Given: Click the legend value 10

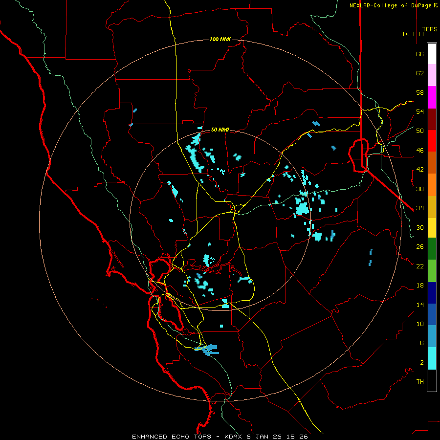Looking at the screenshot, I should tap(420, 324).
